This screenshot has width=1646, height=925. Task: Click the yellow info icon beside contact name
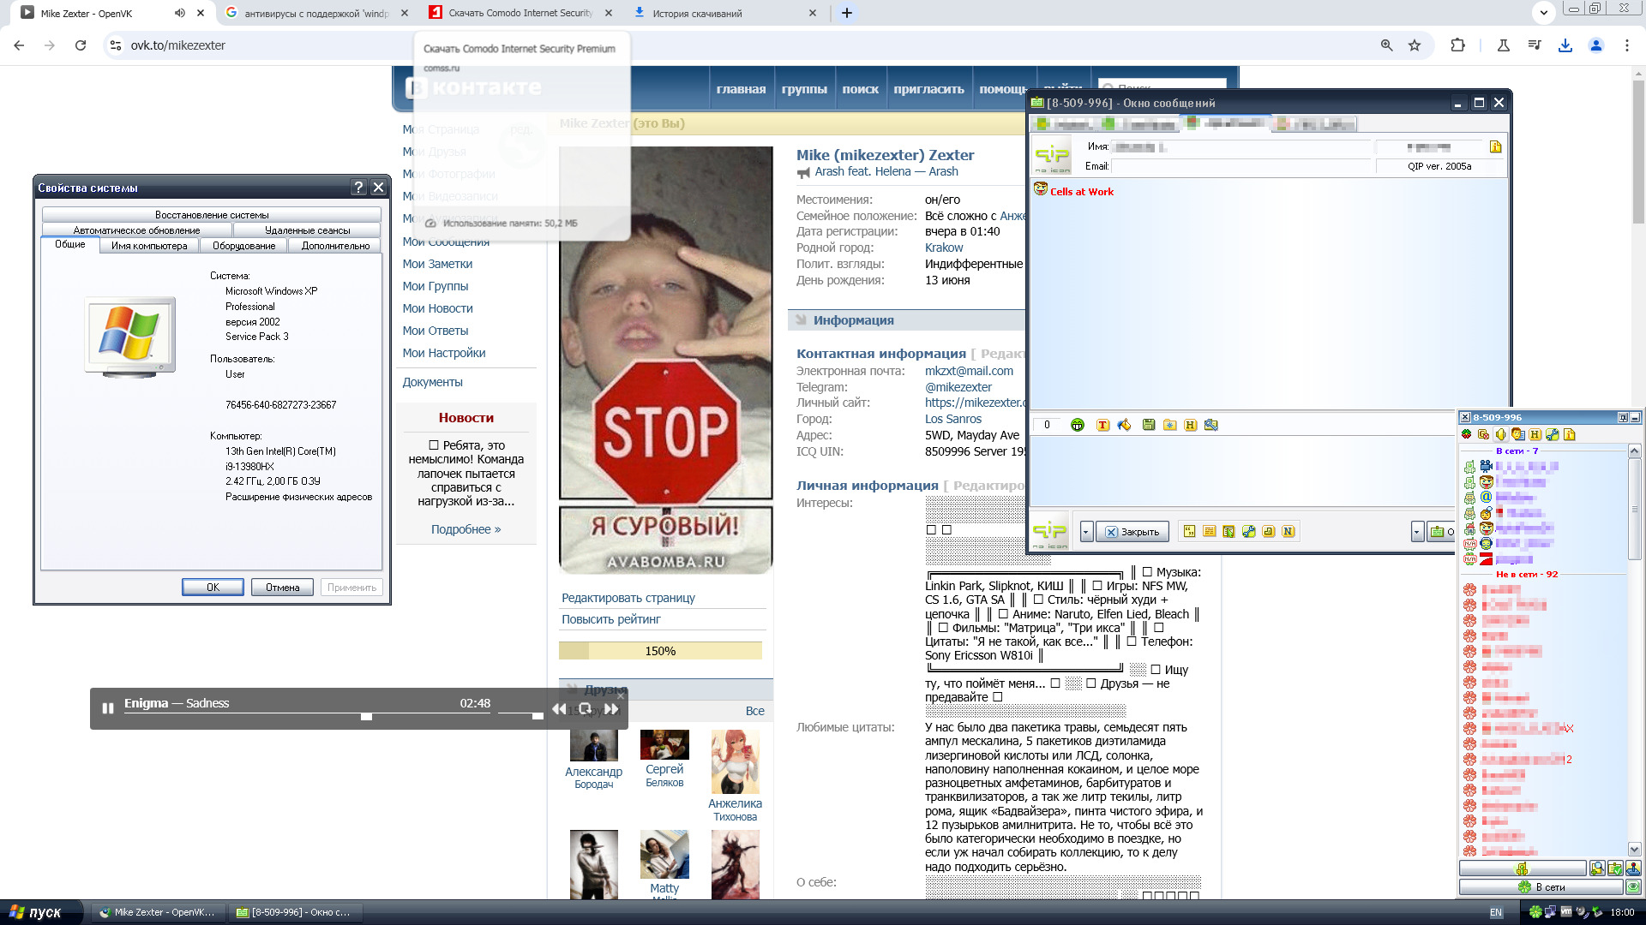pos(1495,146)
